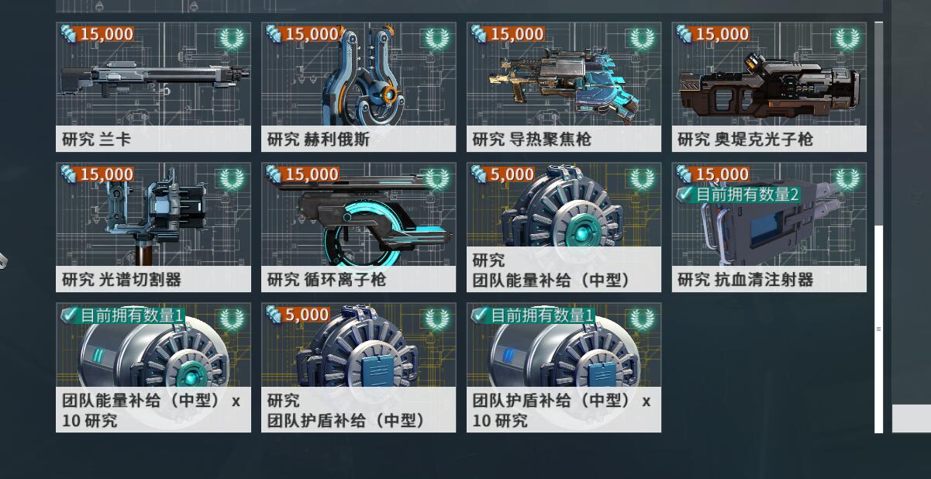The height and width of the screenshot is (479, 931).
Task: Click the laurel badge on 奥堤克光子枪 card
Action: [847, 38]
